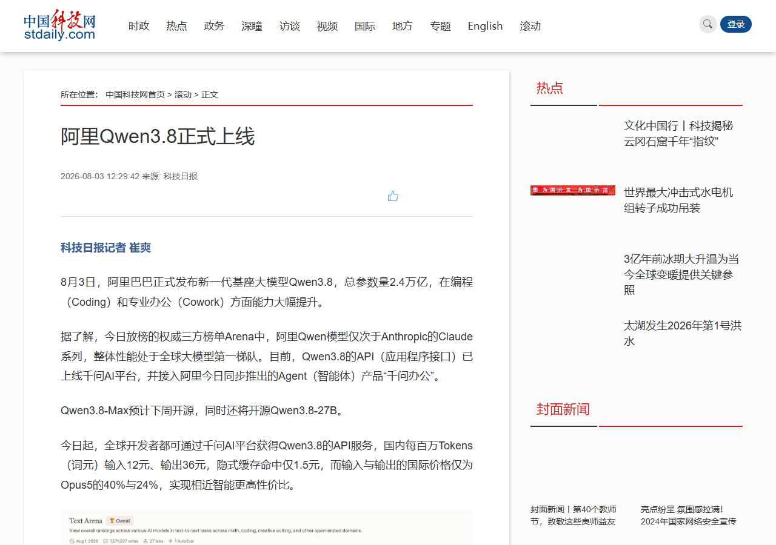
Task: Open the 地方 nav item
Action: (x=402, y=26)
